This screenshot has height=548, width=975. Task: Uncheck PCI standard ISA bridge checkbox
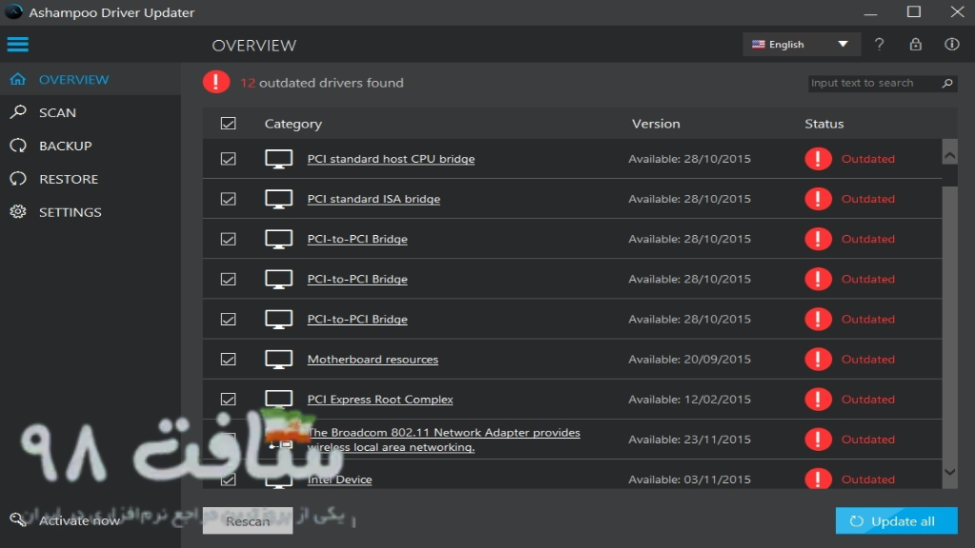(x=229, y=199)
